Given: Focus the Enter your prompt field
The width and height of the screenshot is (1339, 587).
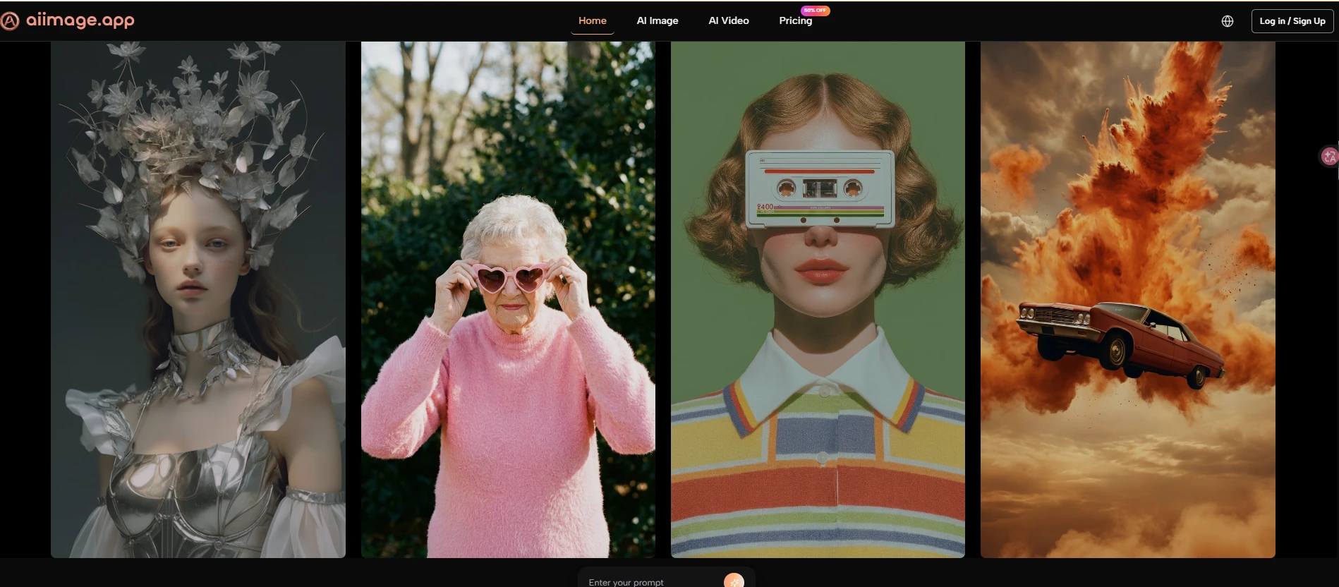Looking at the screenshot, I should [x=649, y=581].
